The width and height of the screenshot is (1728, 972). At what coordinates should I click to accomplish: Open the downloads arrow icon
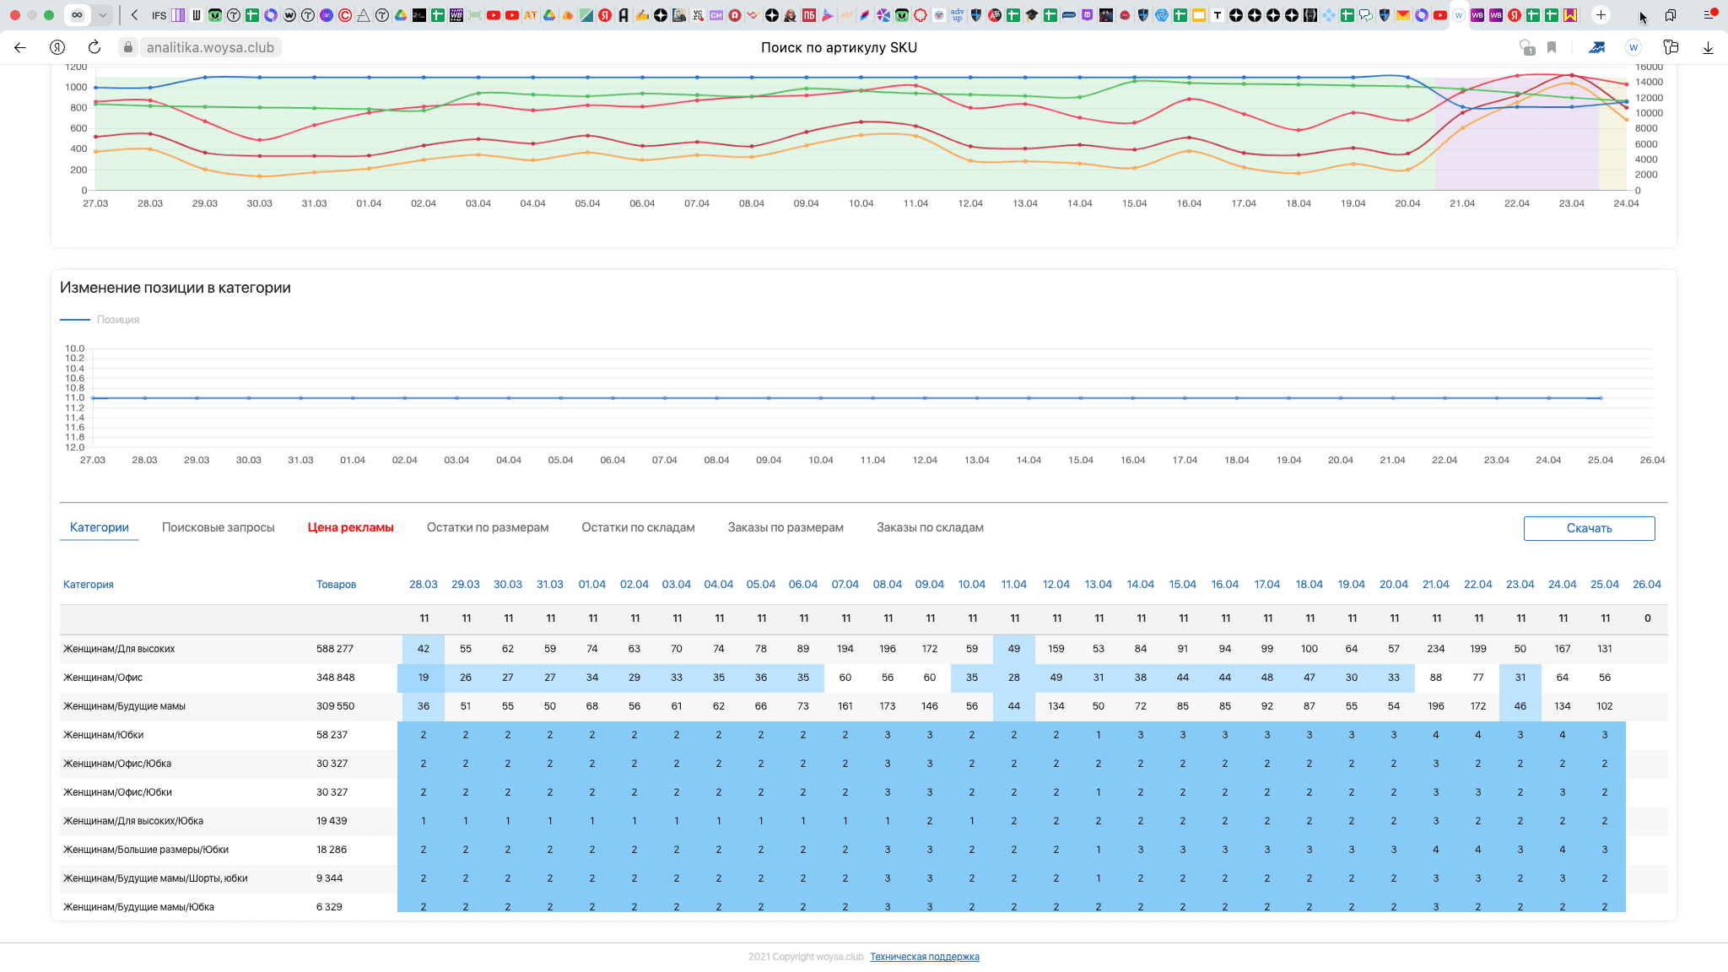coord(1708,48)
